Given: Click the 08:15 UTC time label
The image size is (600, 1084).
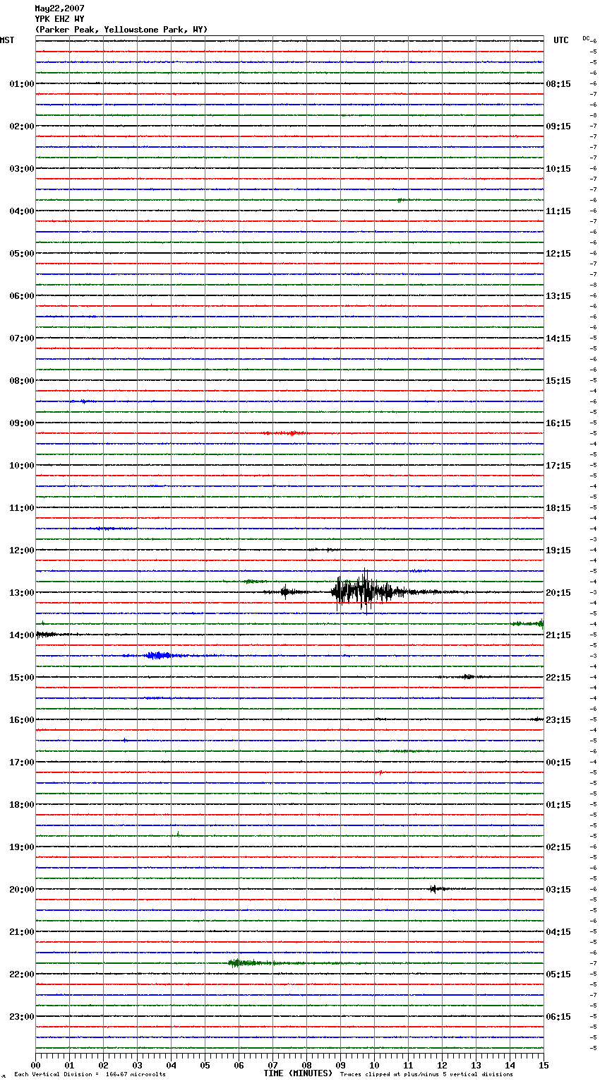Looking at the screenshot, I should tap(558, 84).
